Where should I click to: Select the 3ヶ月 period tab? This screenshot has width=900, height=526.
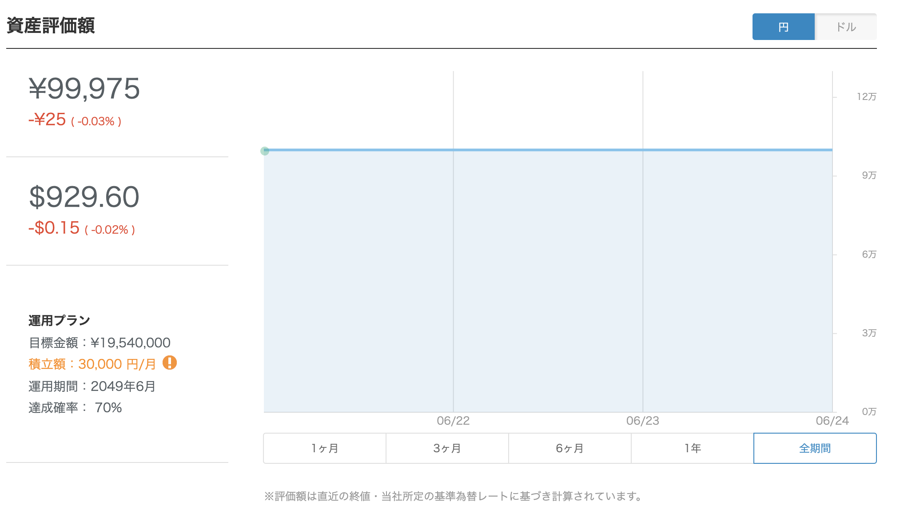point(447,448)
